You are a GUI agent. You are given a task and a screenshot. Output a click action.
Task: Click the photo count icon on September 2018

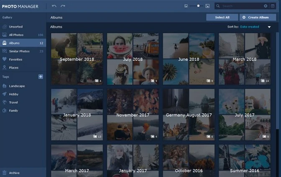[x=97, y=81]
